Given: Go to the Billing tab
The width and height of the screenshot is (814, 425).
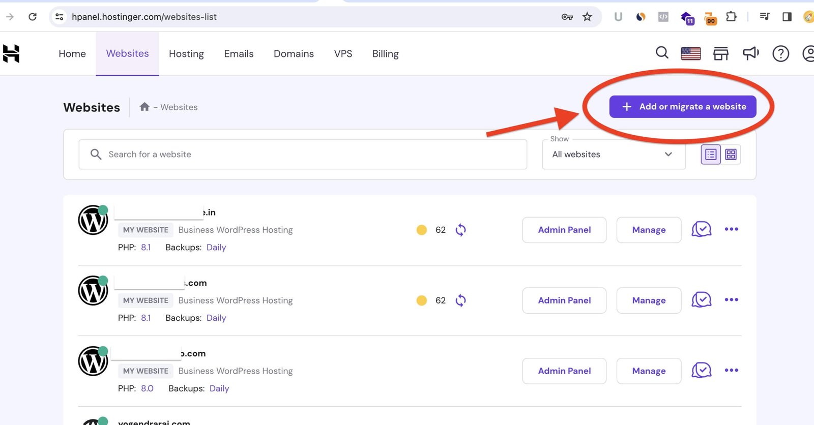Looking at the screenshot, I should tap(385, 54).
